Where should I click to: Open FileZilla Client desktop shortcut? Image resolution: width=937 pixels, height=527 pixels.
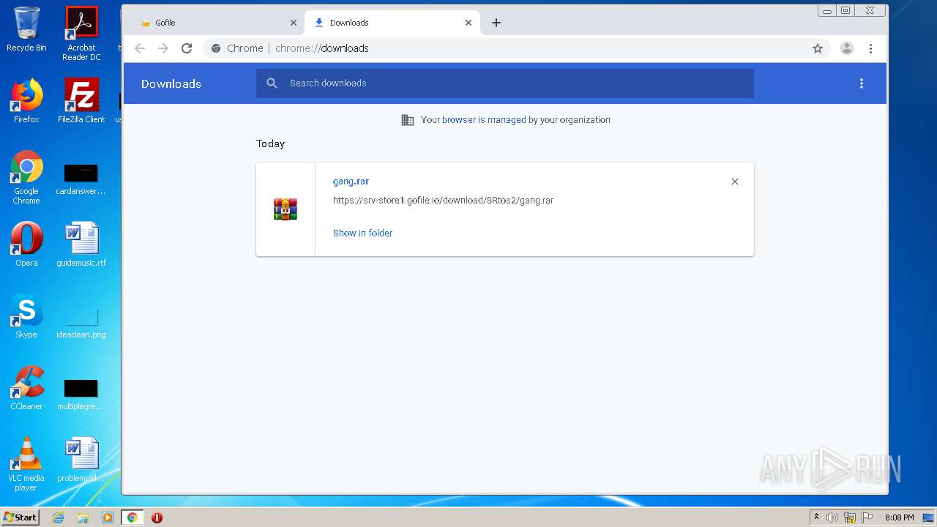point(81,101)
